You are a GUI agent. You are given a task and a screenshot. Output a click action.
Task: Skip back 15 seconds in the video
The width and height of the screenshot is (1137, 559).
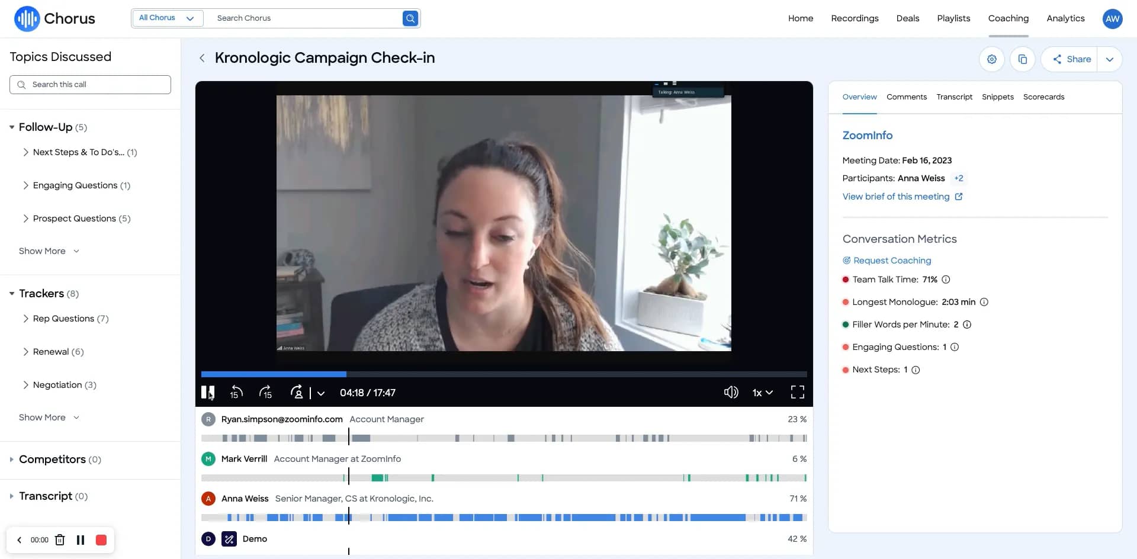(x=236, y=393)
